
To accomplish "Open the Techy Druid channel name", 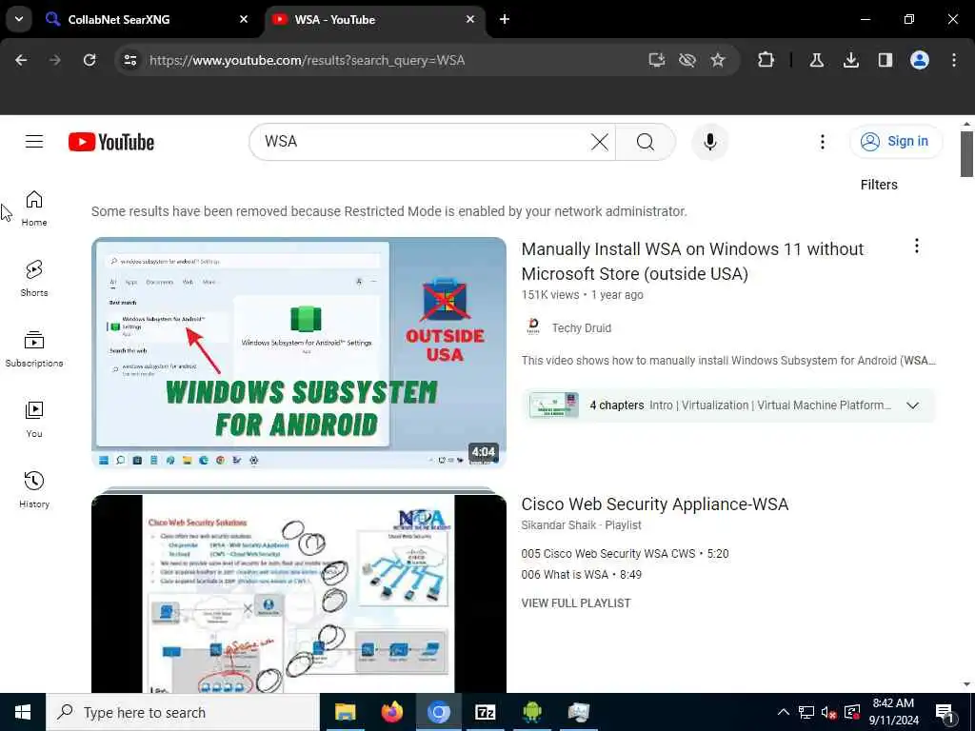I will pyautogui.click(x=582, y=328).
